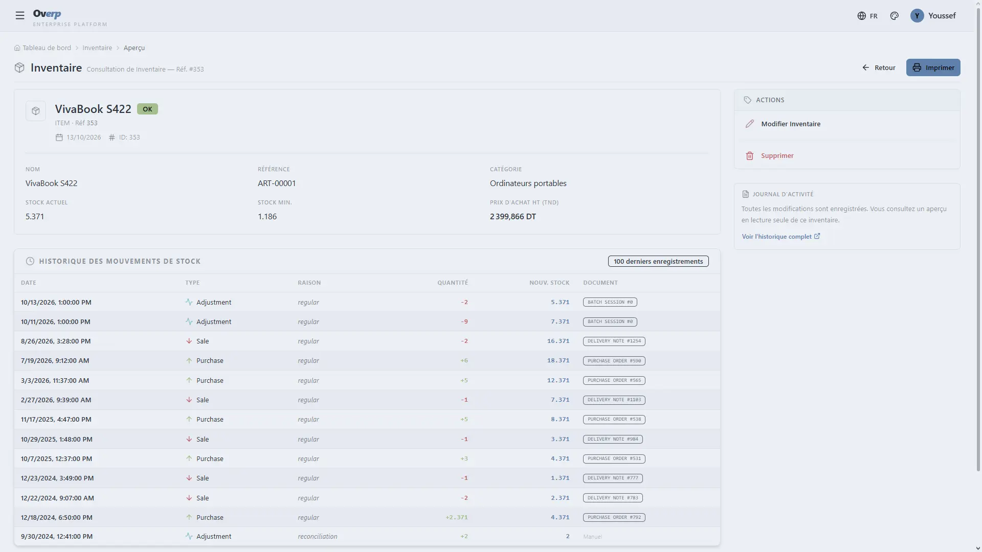The image size is (982, 552).
Task: Go to Inventaire breadcrumb
Action: pyautogui.click(x=97, y=48)
